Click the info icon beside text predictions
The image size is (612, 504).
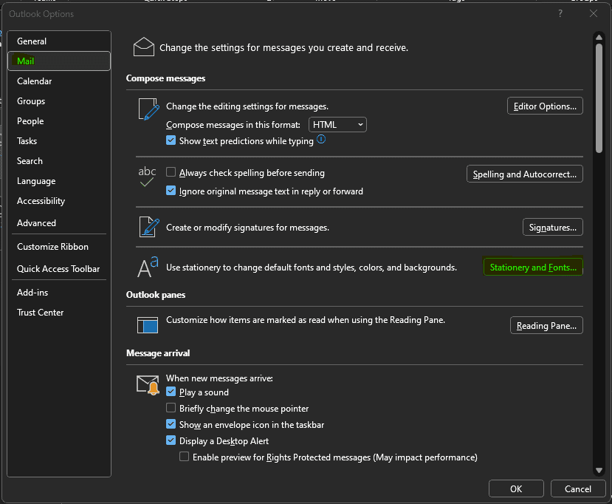321,139
